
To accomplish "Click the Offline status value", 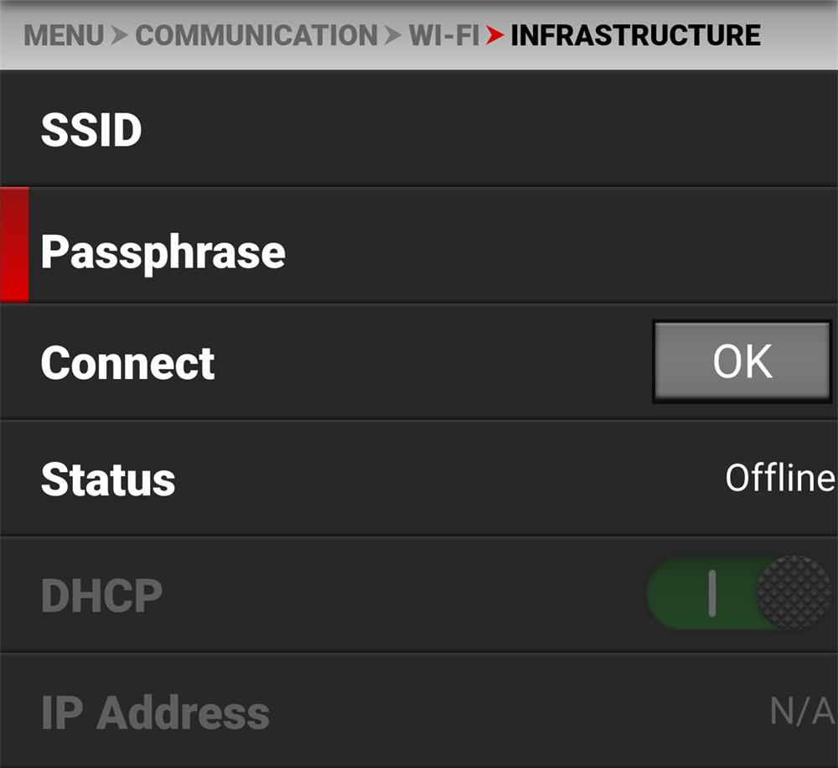I will click(x=779, y=478).
